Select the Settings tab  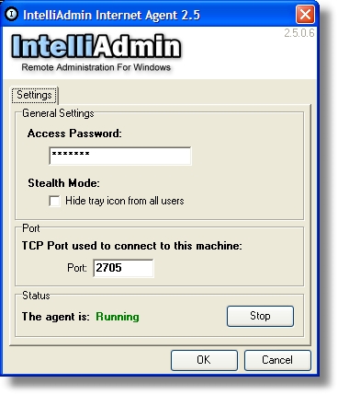pos(34,95)
